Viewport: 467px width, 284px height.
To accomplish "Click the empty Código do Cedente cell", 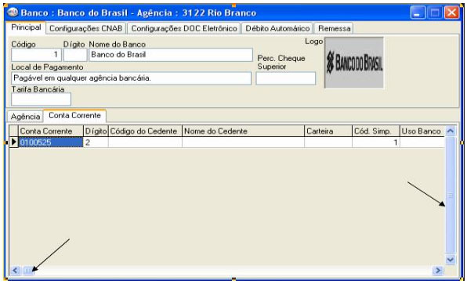I will [145, 142].
